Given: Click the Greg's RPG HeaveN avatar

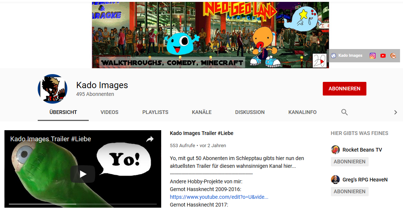Looking at the screenshot, I should pyautogui.click(x=335, y=180).
